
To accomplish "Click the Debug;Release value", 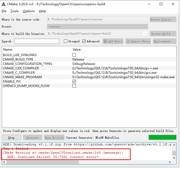I will click(84, 64).
